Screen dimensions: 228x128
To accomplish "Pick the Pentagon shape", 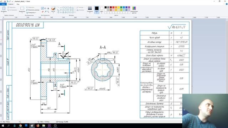I will point(63,10).
